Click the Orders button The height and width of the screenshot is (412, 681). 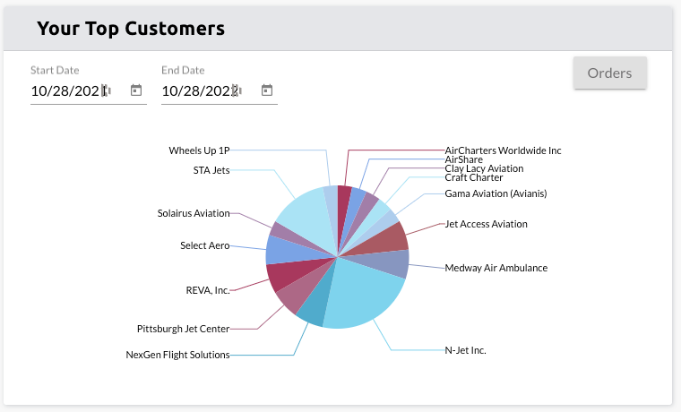[x=610, y=73]
